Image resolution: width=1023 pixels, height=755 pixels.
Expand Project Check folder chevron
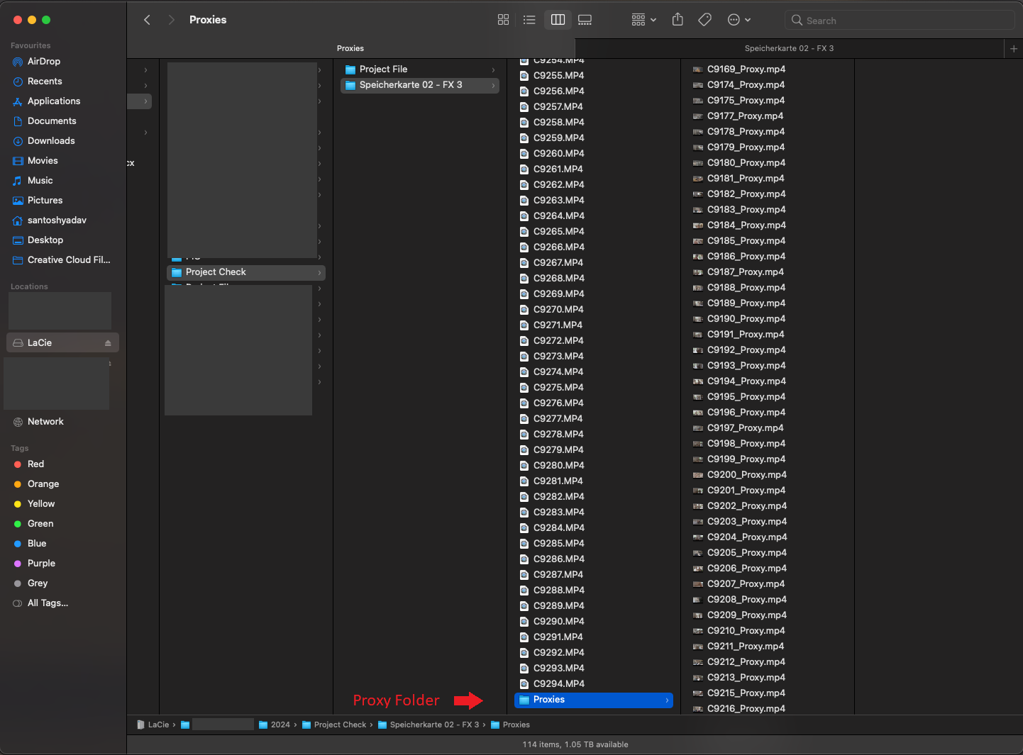[320, 273]
